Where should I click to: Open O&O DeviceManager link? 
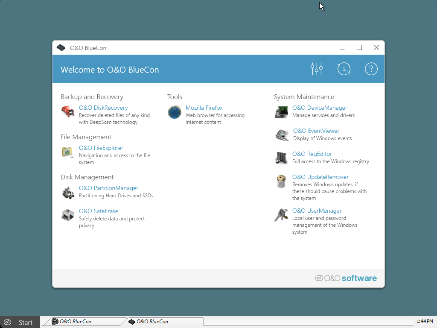(x=320, y=108)
